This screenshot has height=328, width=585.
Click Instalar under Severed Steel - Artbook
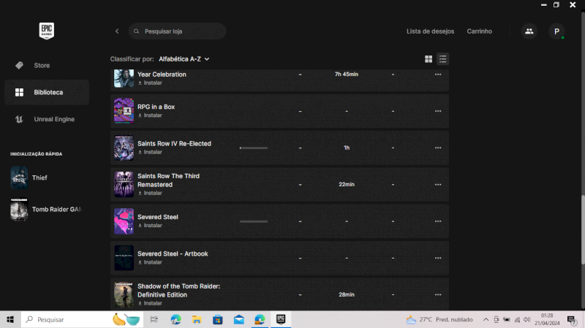150,262
